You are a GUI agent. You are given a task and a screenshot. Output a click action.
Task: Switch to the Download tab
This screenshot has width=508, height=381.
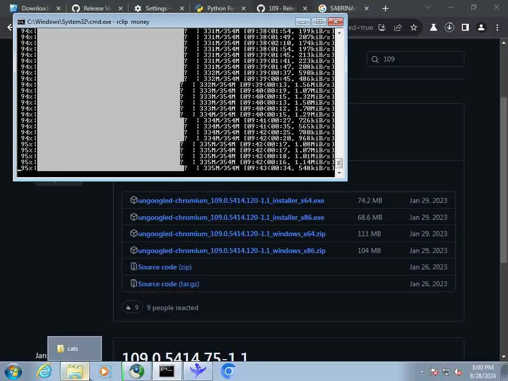click(35, 8)
